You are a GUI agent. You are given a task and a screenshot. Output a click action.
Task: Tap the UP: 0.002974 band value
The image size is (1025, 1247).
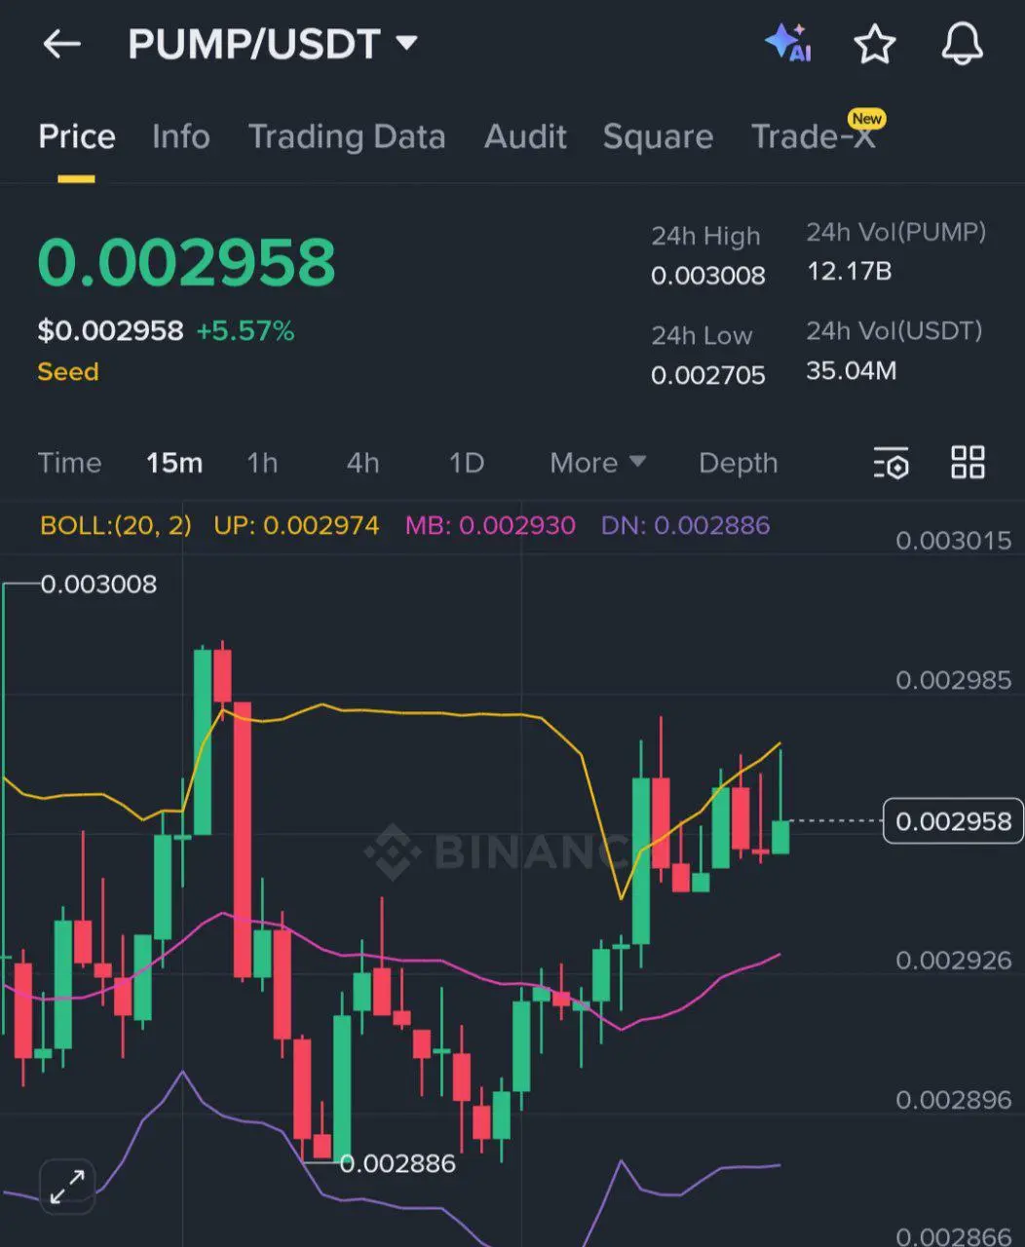point(296,526)
